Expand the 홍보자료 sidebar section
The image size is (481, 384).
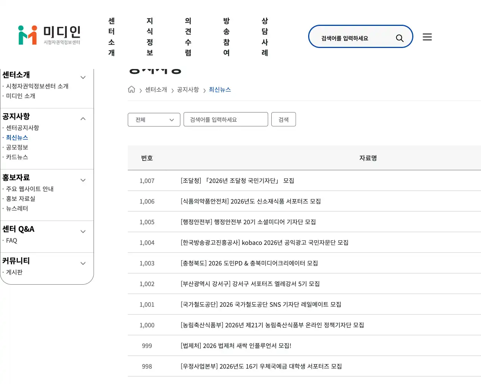(x=83, y=180)
